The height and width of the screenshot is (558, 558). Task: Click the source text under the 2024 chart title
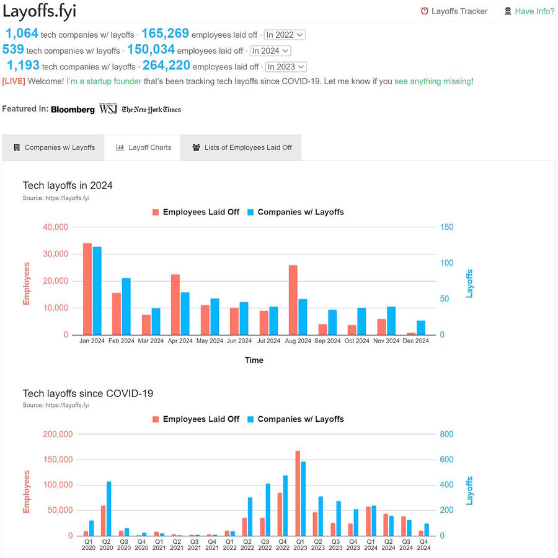pyautogui.click(x=56, y=198)
